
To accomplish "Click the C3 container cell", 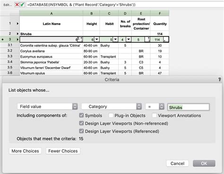I will (x=141, y=62).
